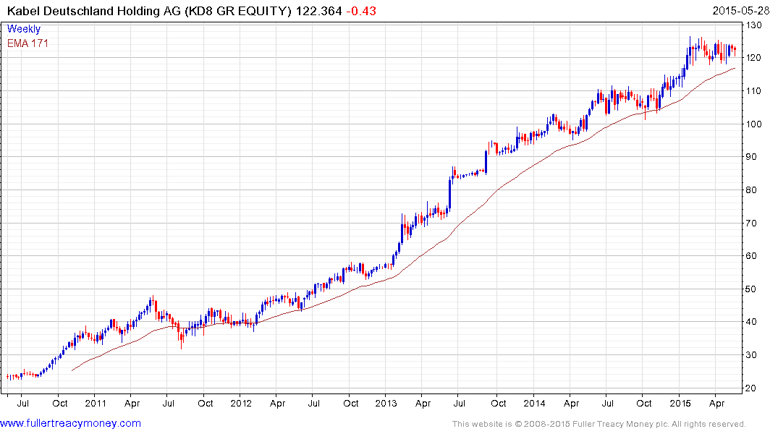Click the Weekly interval label
778x434 pixels.
24,29
